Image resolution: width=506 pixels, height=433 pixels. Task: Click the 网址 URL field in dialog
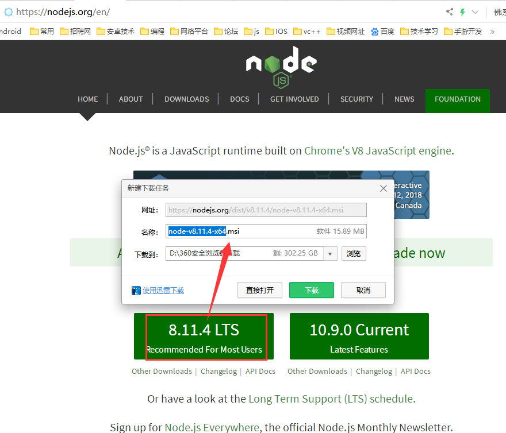point(266,210)
